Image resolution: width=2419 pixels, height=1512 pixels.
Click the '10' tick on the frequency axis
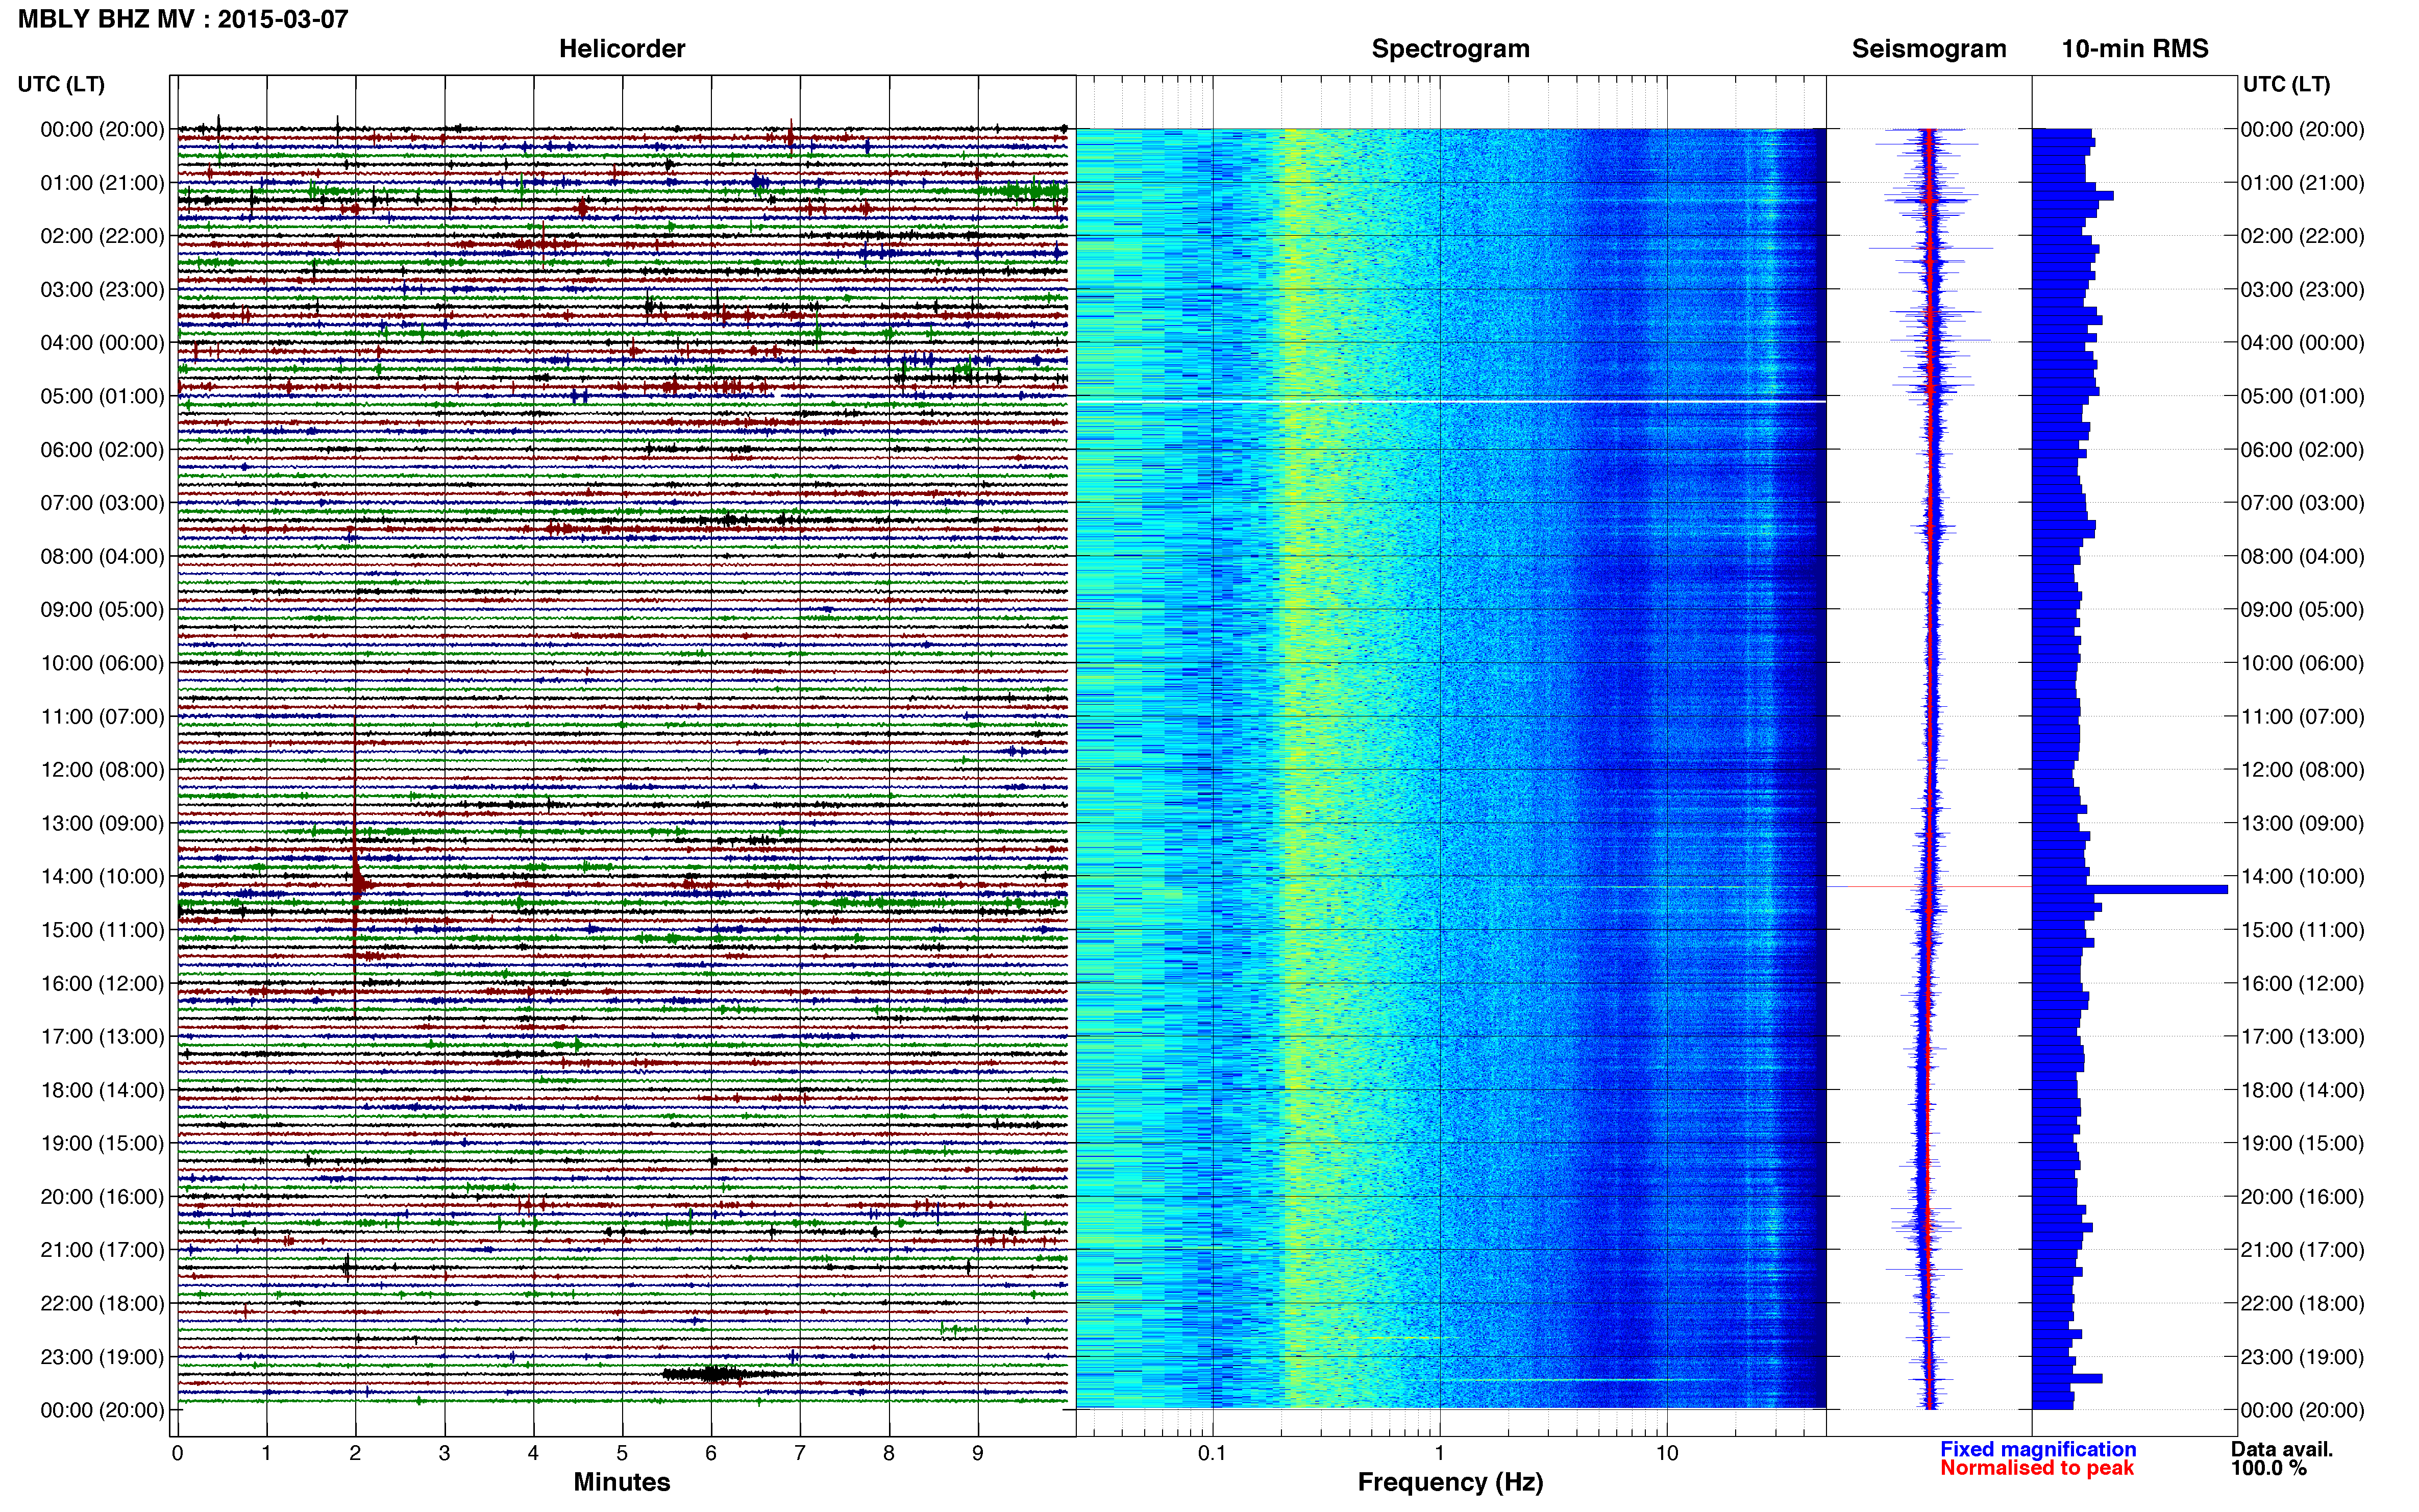click(x=1667, y=1453)
